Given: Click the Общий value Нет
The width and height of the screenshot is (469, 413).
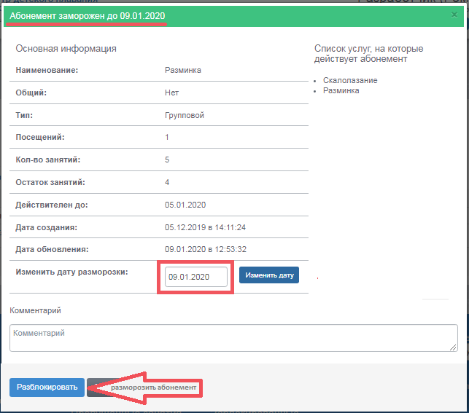Looking at the screenshot, I should point(171,93).
